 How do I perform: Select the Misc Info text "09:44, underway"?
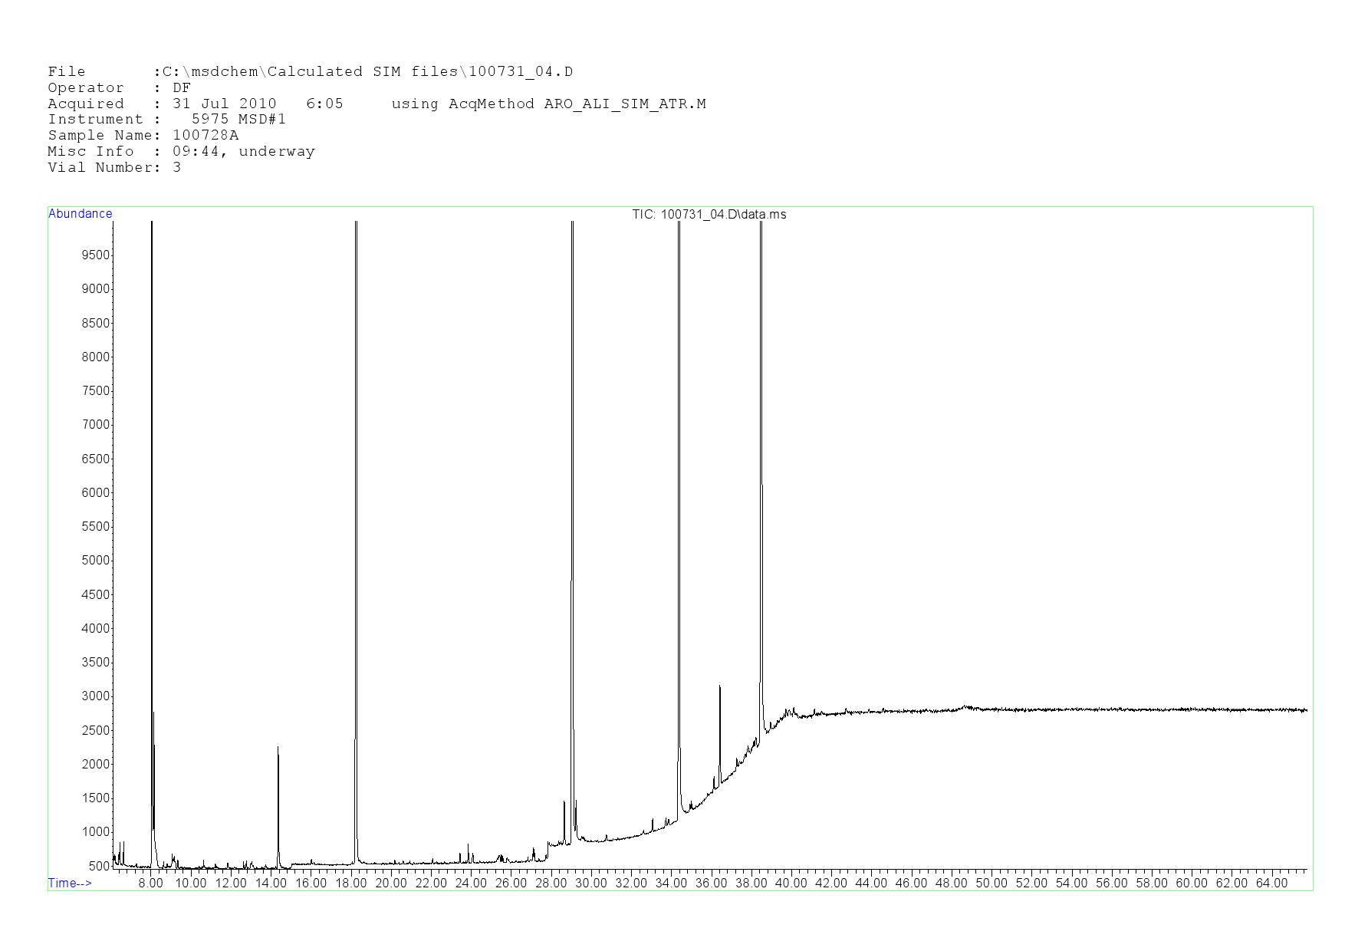coord(244,152)
